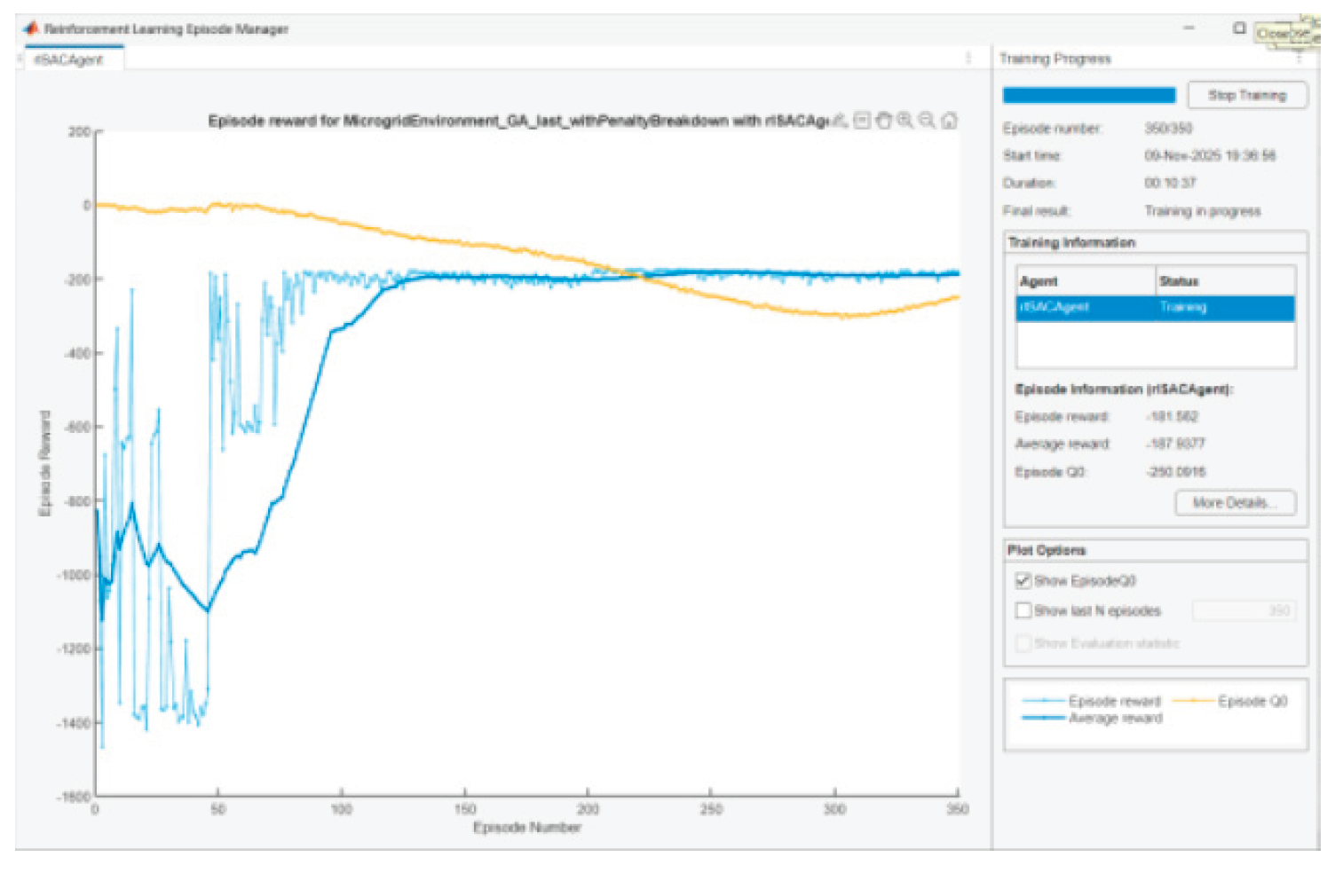The height and width of the screenshot is (873, 1343).
Task: Minimize the Episode Manager window
Action: coord(1189,28)
